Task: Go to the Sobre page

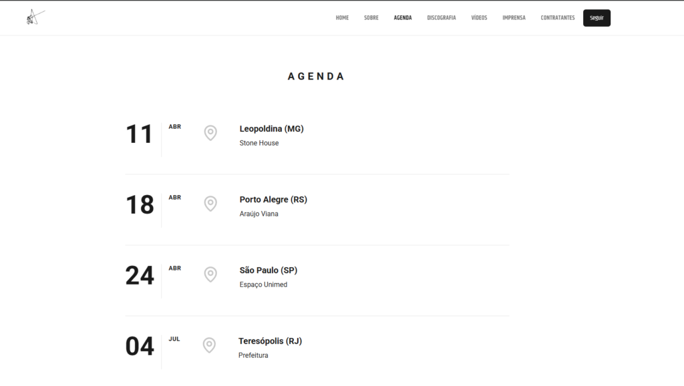Action: [x=371, y=18]
